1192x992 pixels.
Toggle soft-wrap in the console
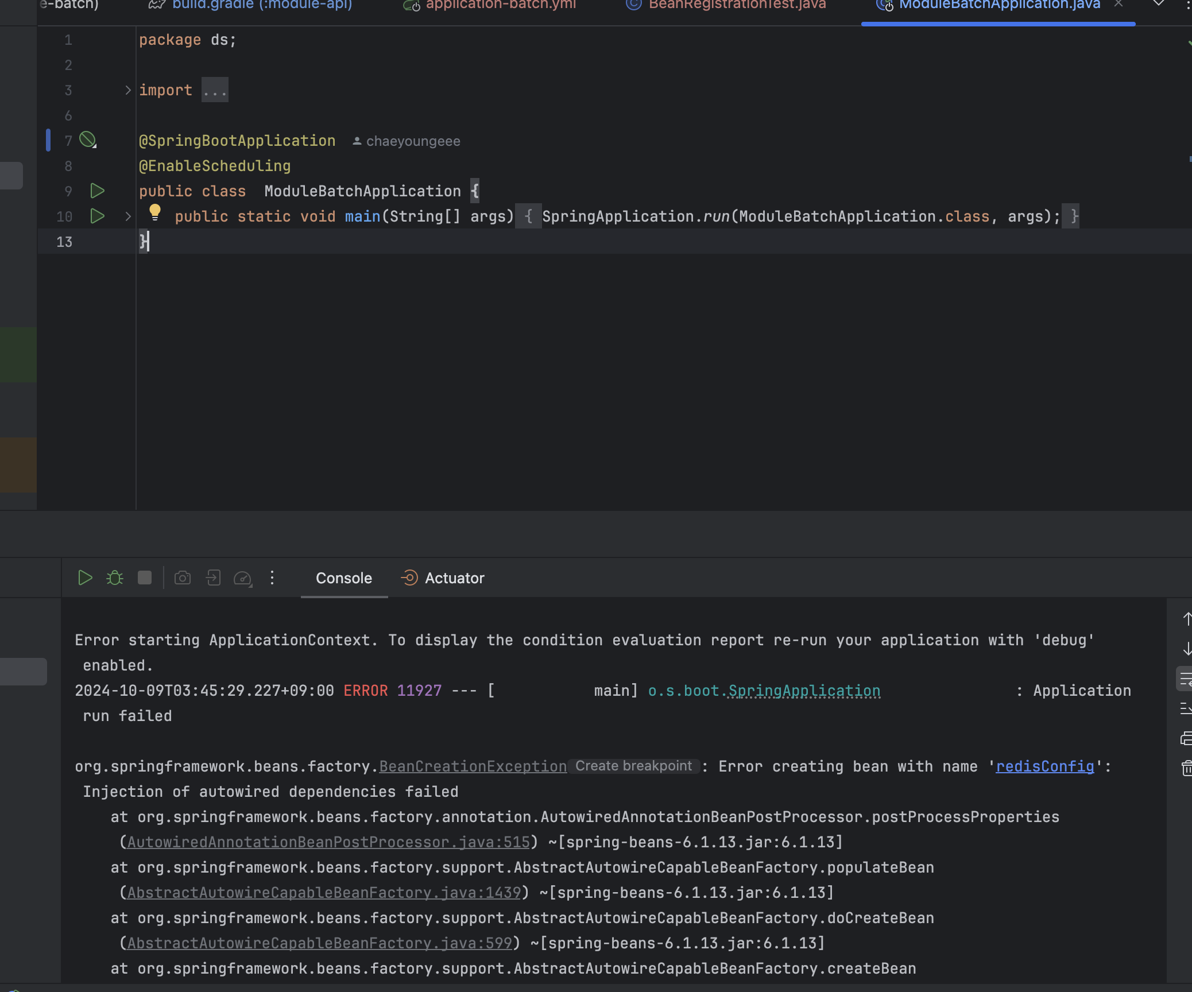(1186, 679)
